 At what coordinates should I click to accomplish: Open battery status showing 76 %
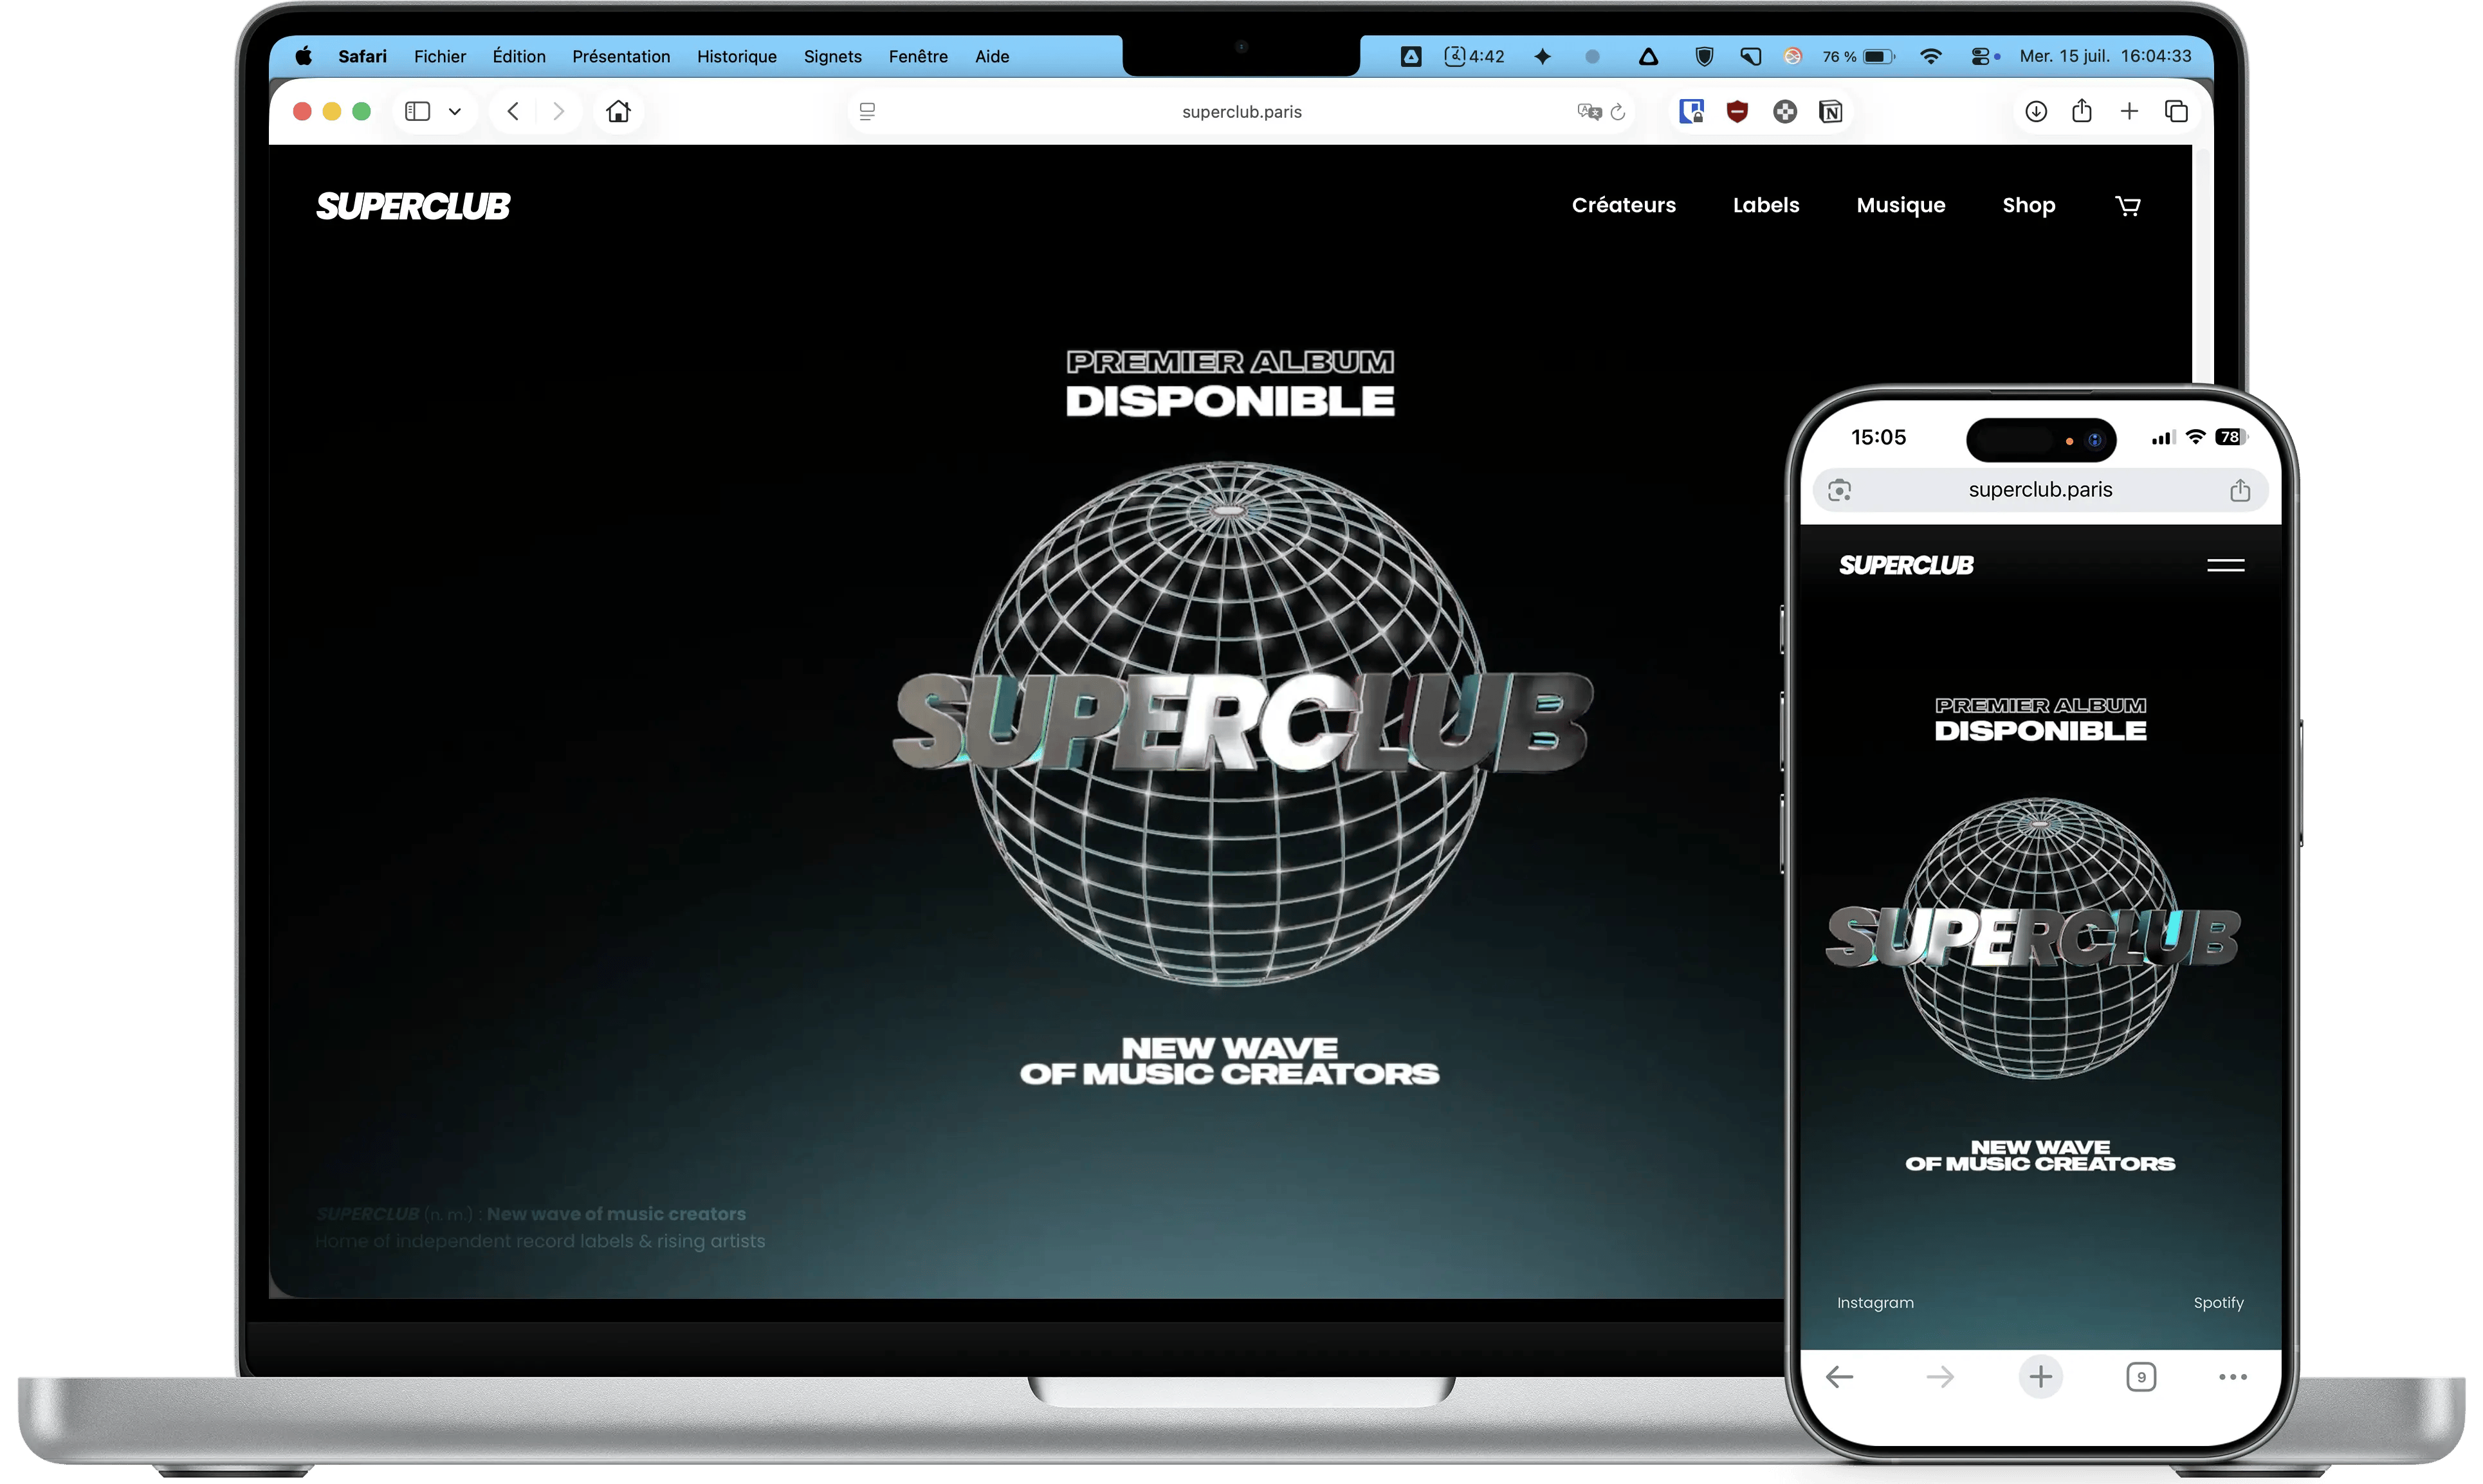(x=1858, y=56)
